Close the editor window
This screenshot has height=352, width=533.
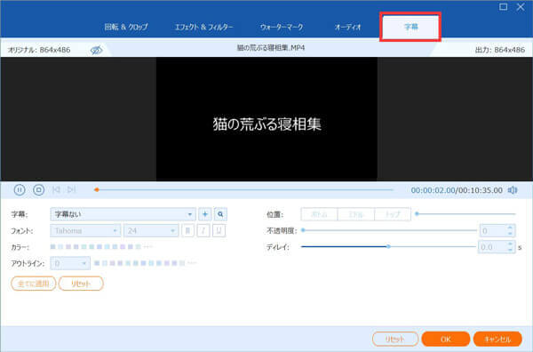(x=521, y=7)
